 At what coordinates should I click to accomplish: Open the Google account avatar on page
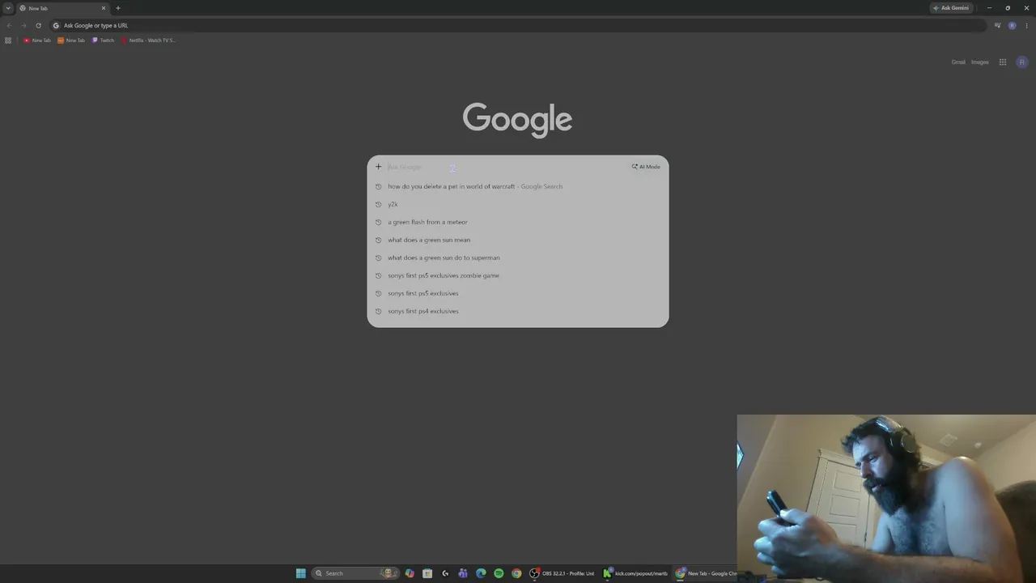pos(1021,62)
